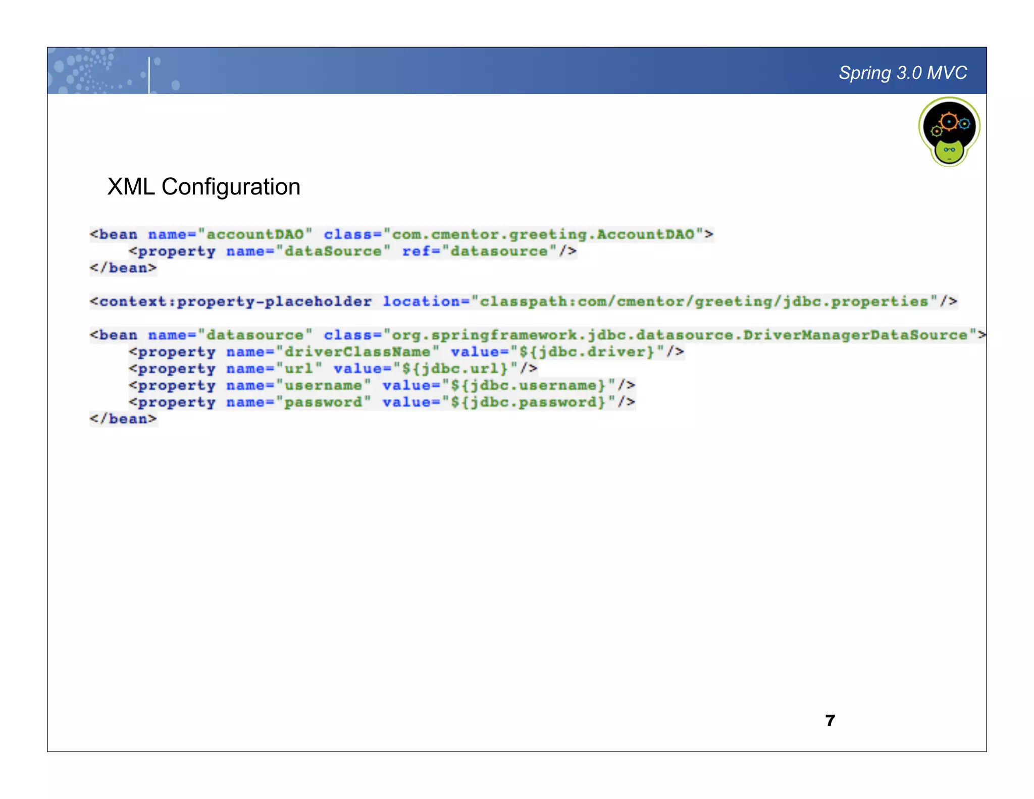Click the context:property-placeholder tag
Viewport: 1034px width, 799px height.
point(231,302)
